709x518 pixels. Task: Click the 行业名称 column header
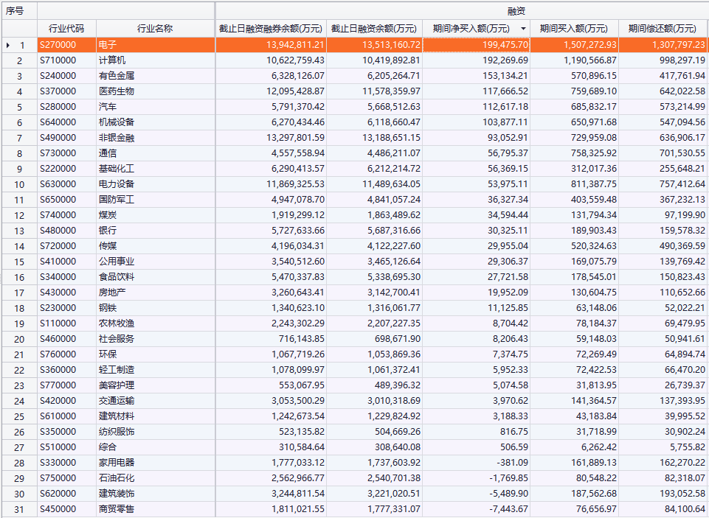click(x=155, y=29)
